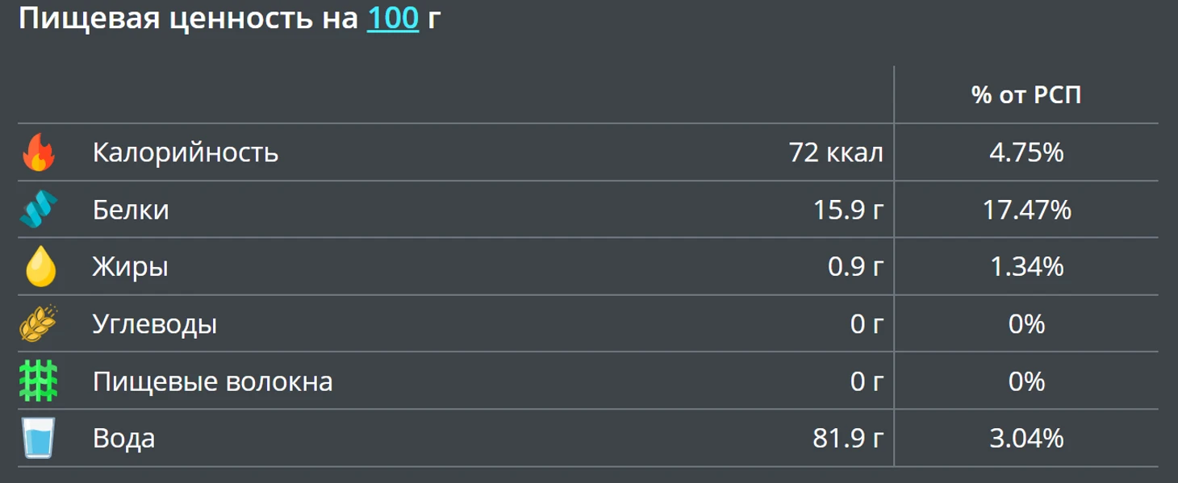Click the 72 ккал calorie value
Viewport: 1178px width, 483px height.
click(838, 152)
